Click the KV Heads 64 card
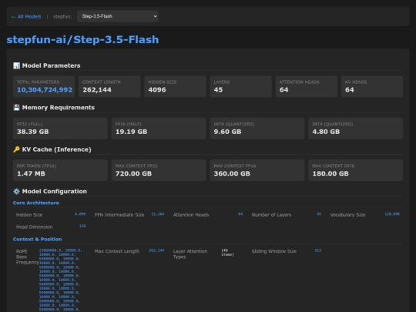416x312 pixels. coord(372,86)
